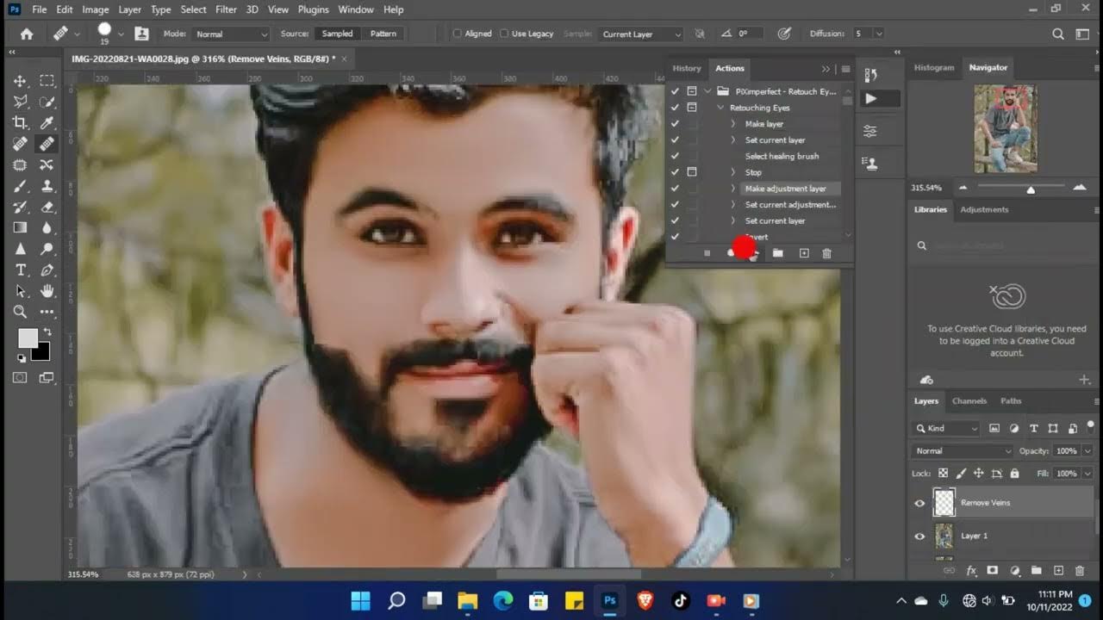Enable the Aligned checkbox

(x=458, y=34)
